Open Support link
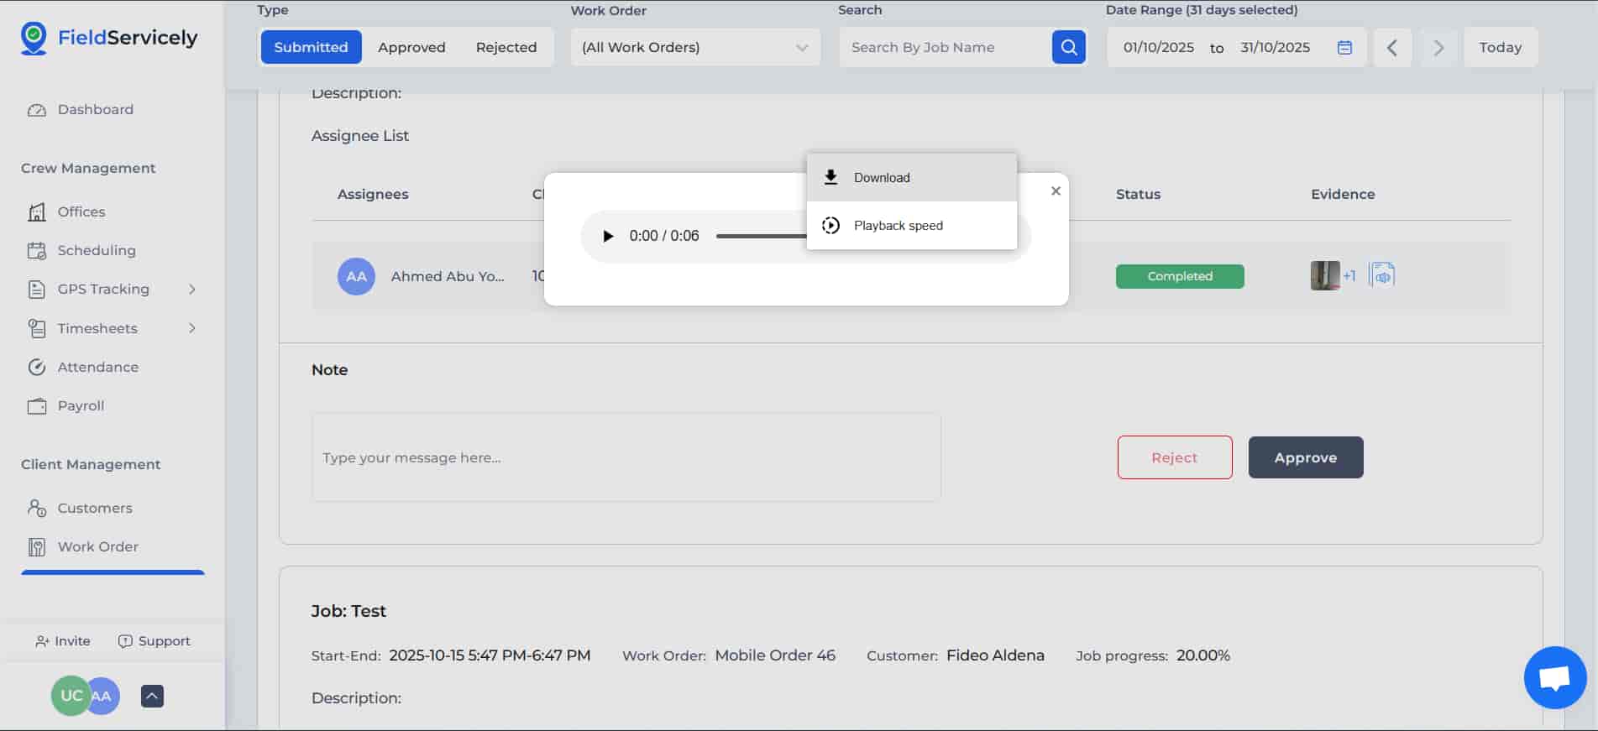1598x731 pixels. (155, 641)
